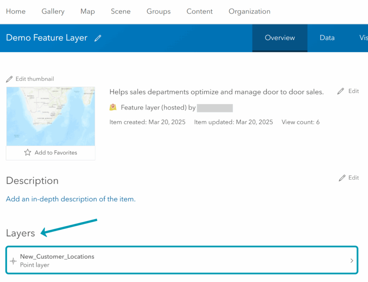The width and height of the screenshot is (368, 282).
Task: Click the Feature layer (hosted) by text
Action: 158,108
